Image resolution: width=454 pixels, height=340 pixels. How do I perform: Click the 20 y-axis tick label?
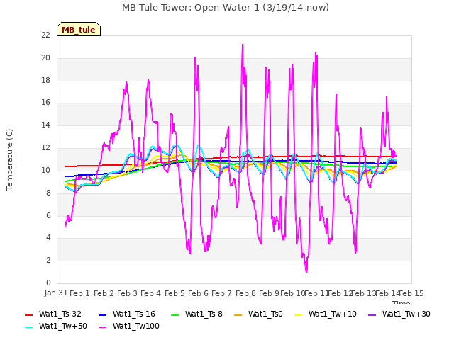(45, 57)
